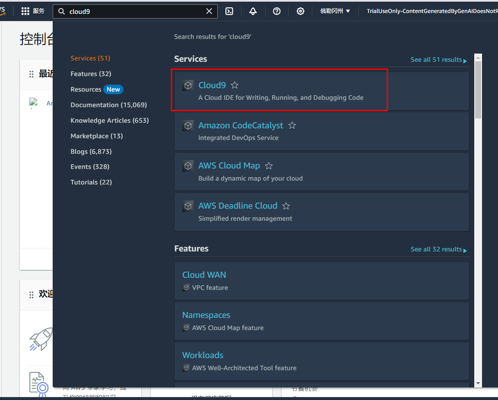Select Features (32) category
This screenshot has width=498, height=400.
click(x=91, y=74)
